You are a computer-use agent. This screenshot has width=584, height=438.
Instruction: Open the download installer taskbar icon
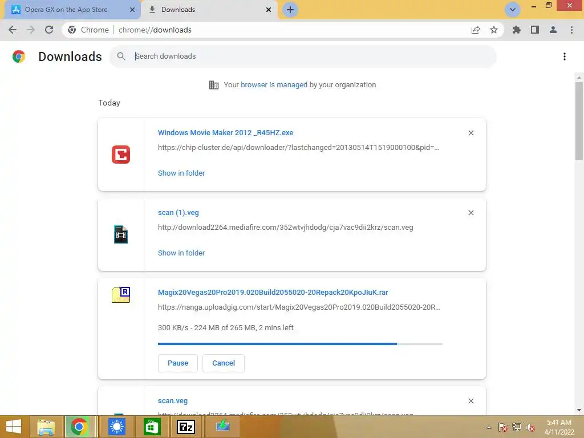(x=223, y=427)
